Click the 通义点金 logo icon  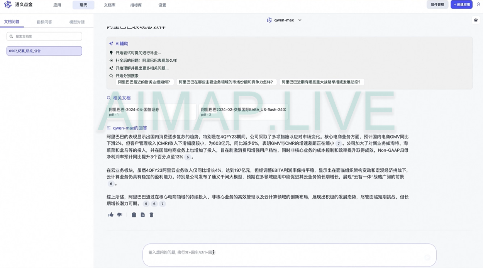coord(8,5)
